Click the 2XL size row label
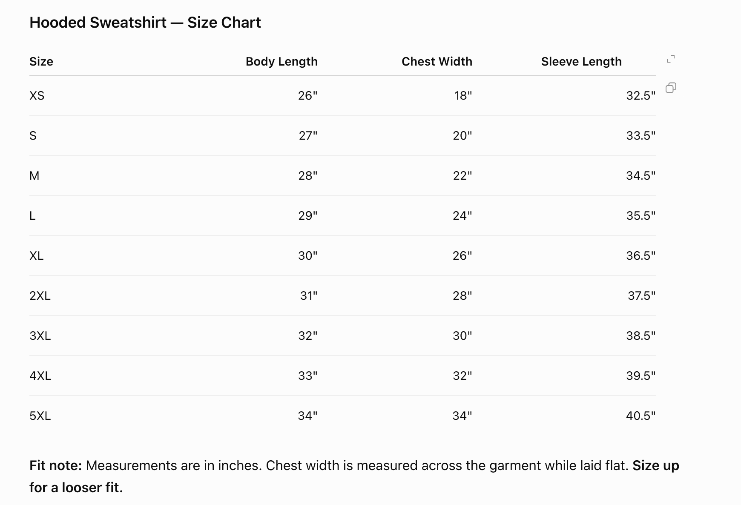This screenshot has height=505, width=741. pos(40,296)
